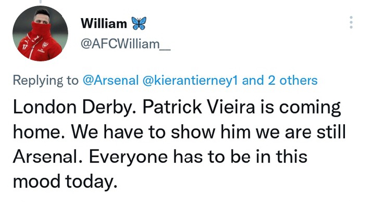Expand "and 2 others" reply recipients
Screen dimensions: 372x202
(x=280, y=80)
